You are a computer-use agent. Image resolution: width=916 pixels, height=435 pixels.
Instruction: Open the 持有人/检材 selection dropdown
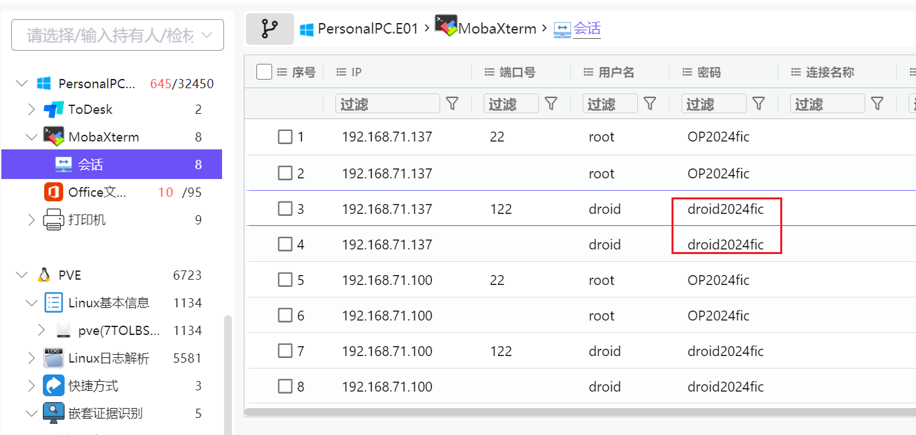pos(117,35)
